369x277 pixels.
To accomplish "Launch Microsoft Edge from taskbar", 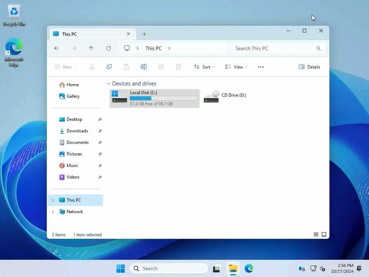I will coord(249,268).
